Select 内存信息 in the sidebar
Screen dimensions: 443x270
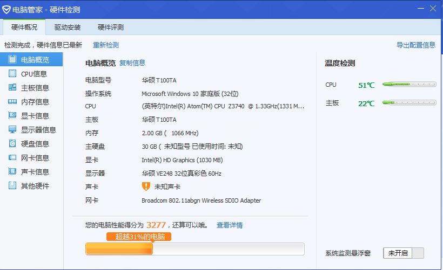click(x=31, y=102)
